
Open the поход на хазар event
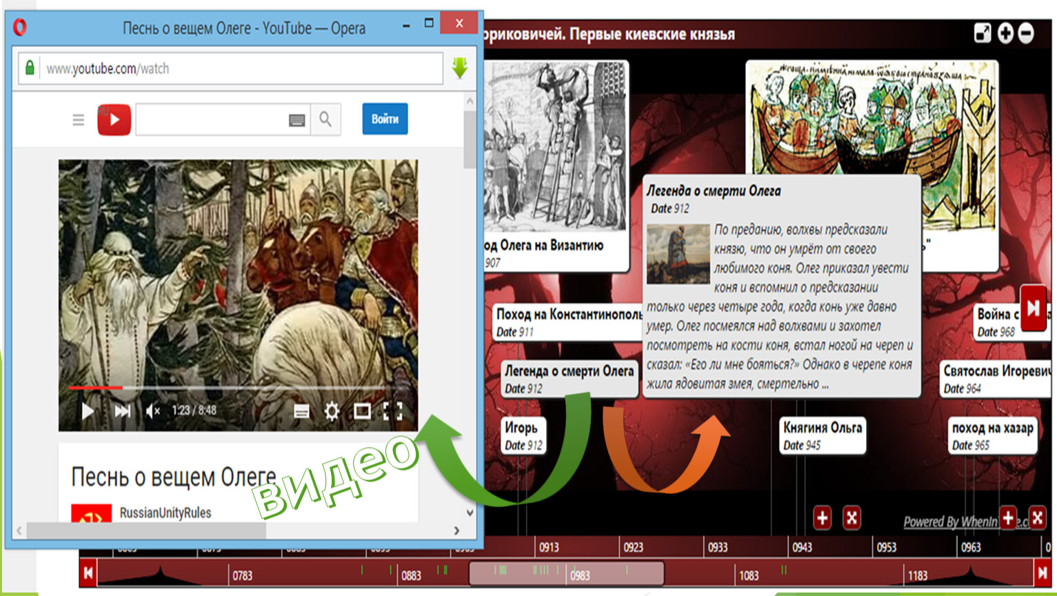click(x=993, y=435)
